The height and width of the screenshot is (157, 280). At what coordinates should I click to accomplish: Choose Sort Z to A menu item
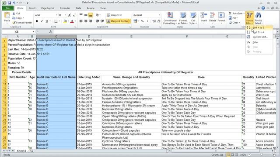[x=259, y=32]
